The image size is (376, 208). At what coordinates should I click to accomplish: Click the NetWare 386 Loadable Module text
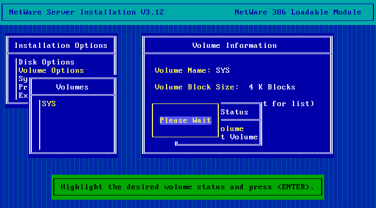tap(298, 12)
